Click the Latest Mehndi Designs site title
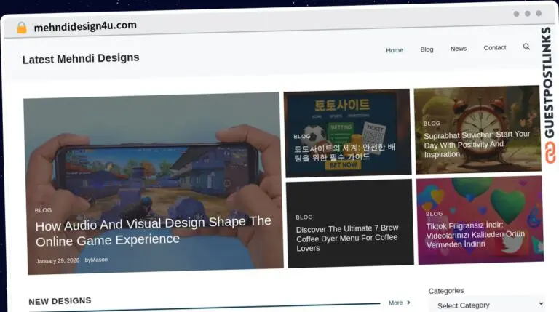 pos(81,59)
